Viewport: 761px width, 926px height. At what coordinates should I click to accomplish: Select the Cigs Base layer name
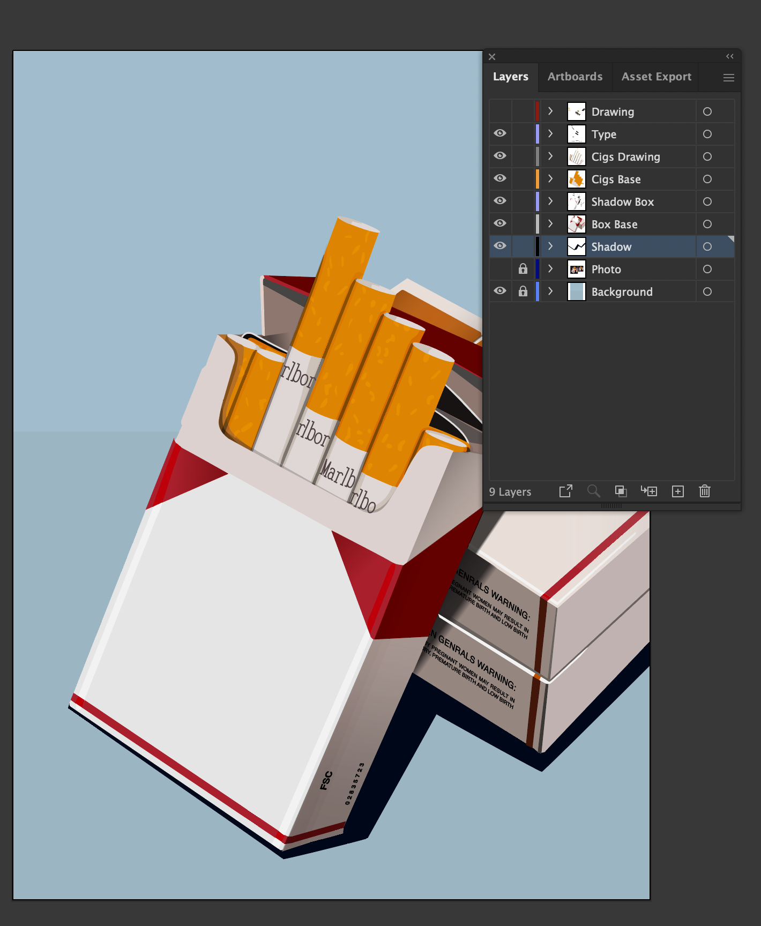pos(616,180)
